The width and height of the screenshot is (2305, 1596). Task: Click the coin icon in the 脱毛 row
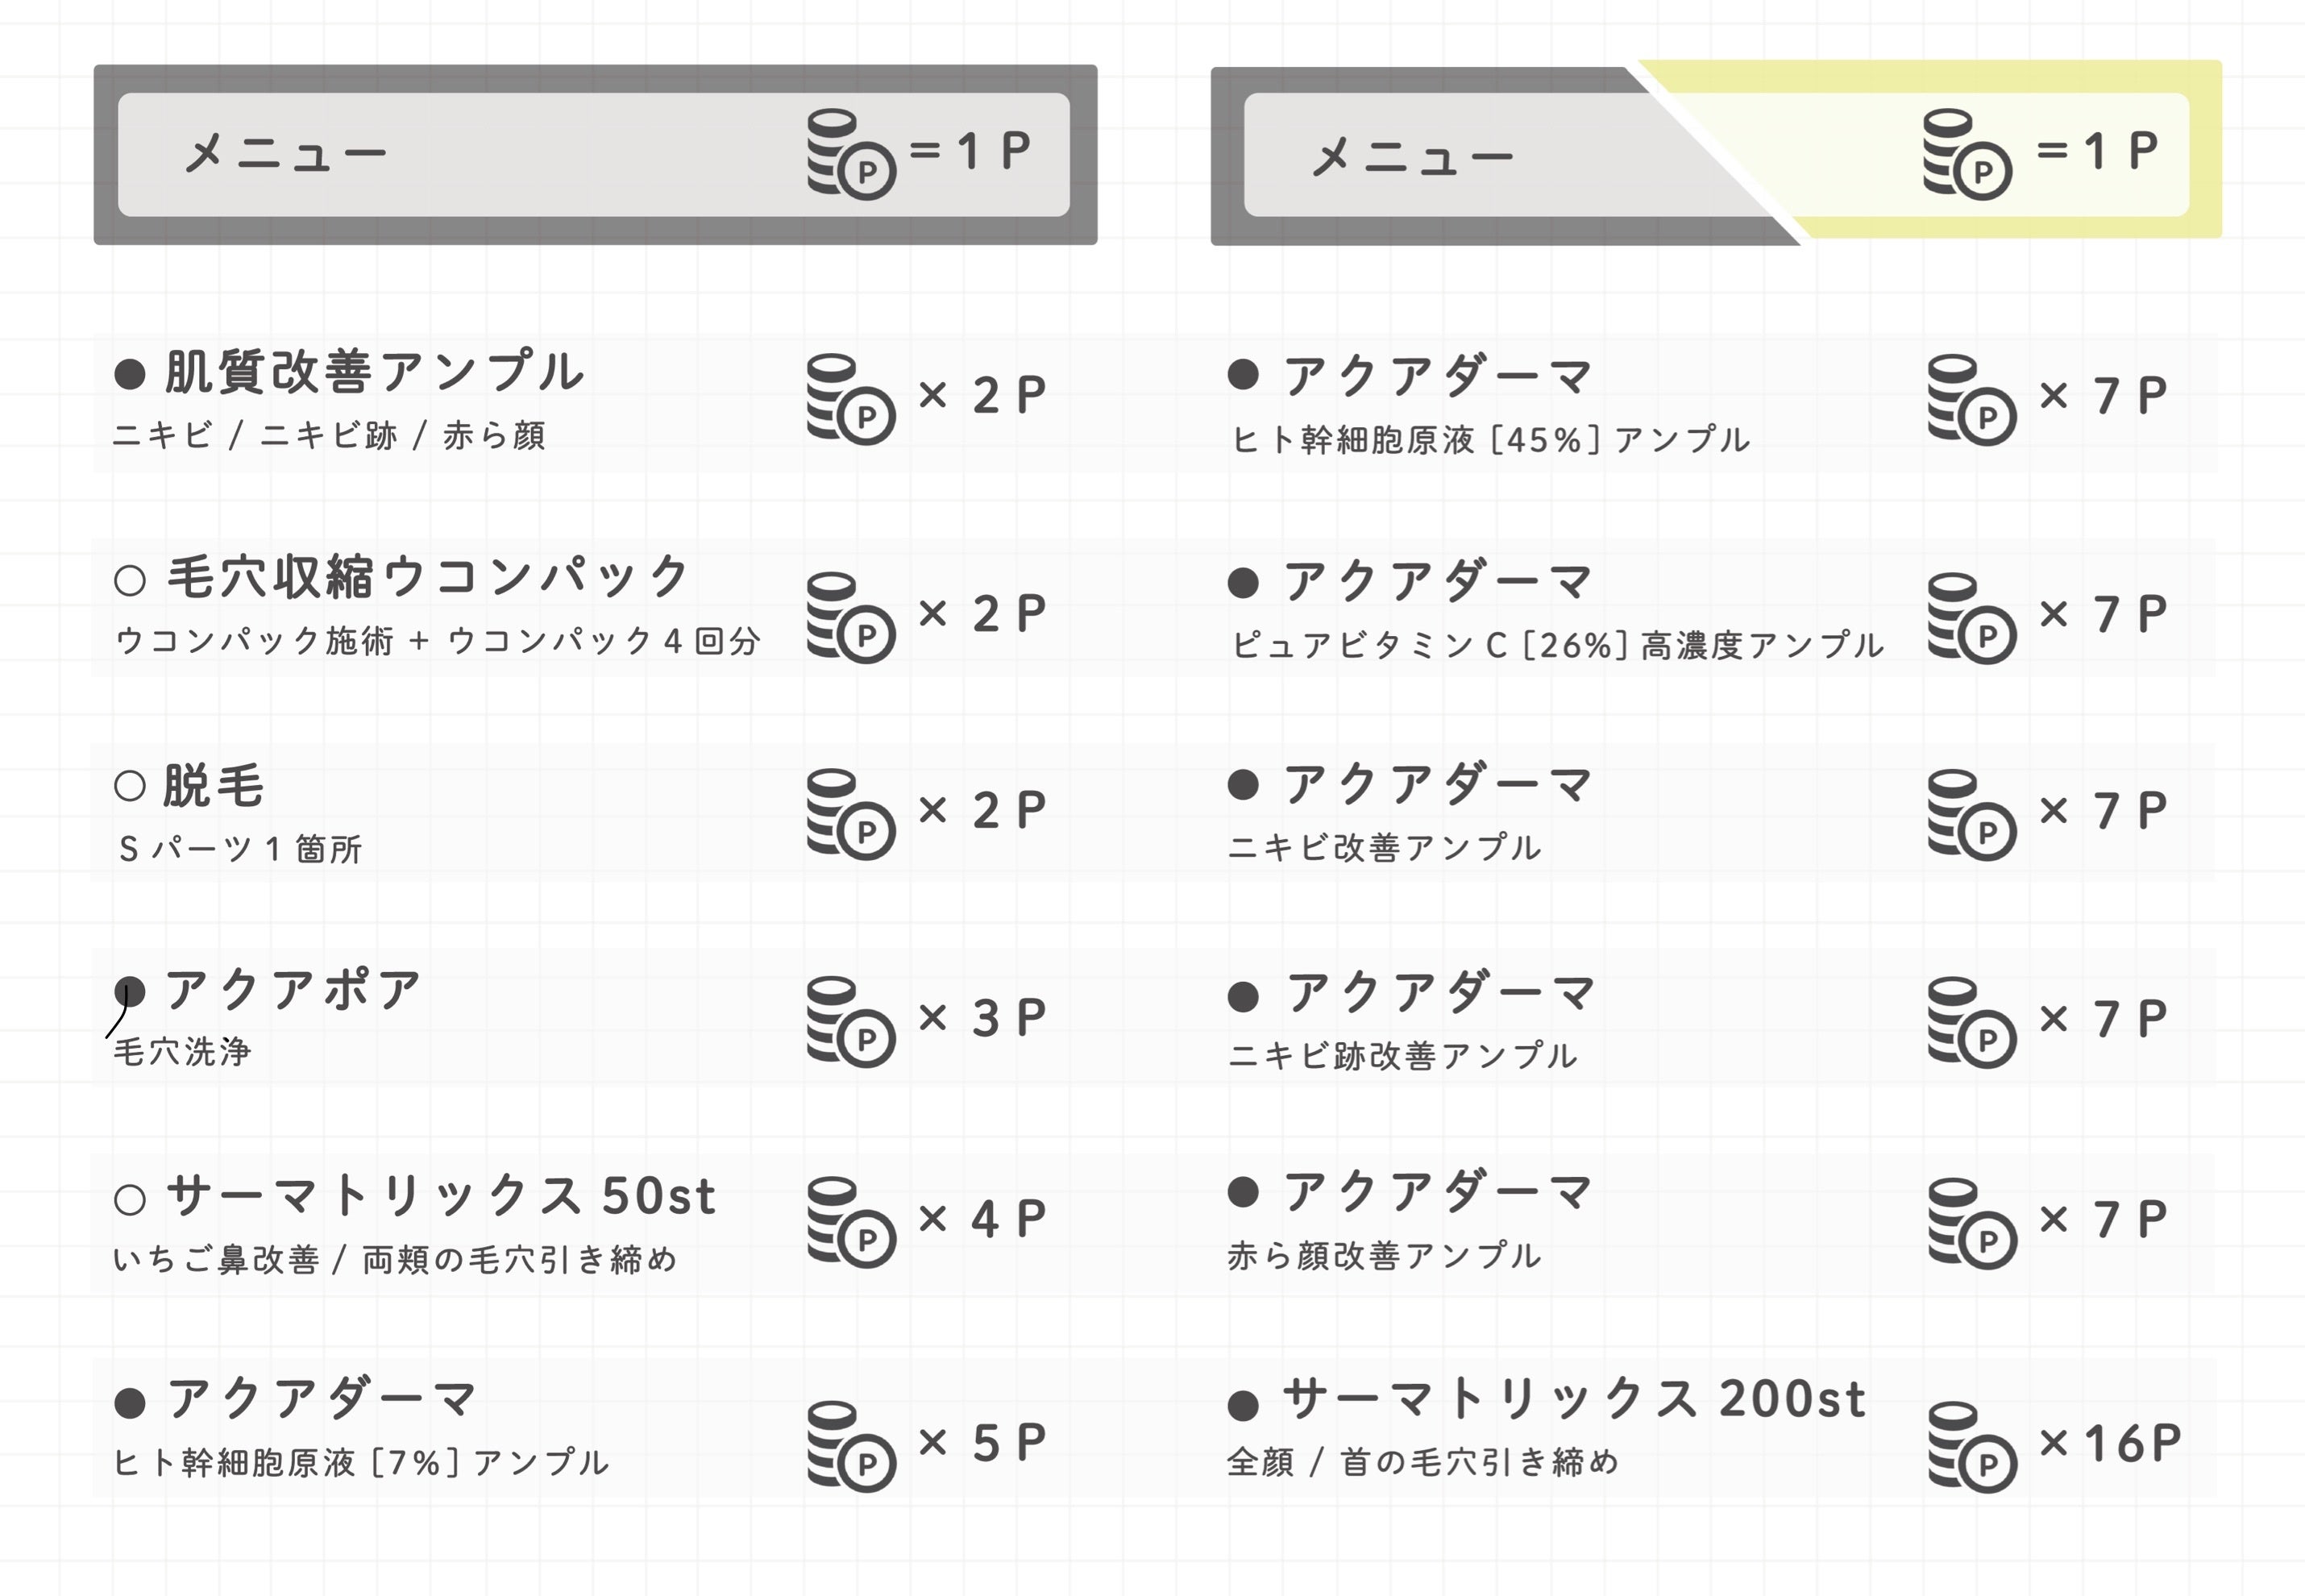click(x=850, y=814)
